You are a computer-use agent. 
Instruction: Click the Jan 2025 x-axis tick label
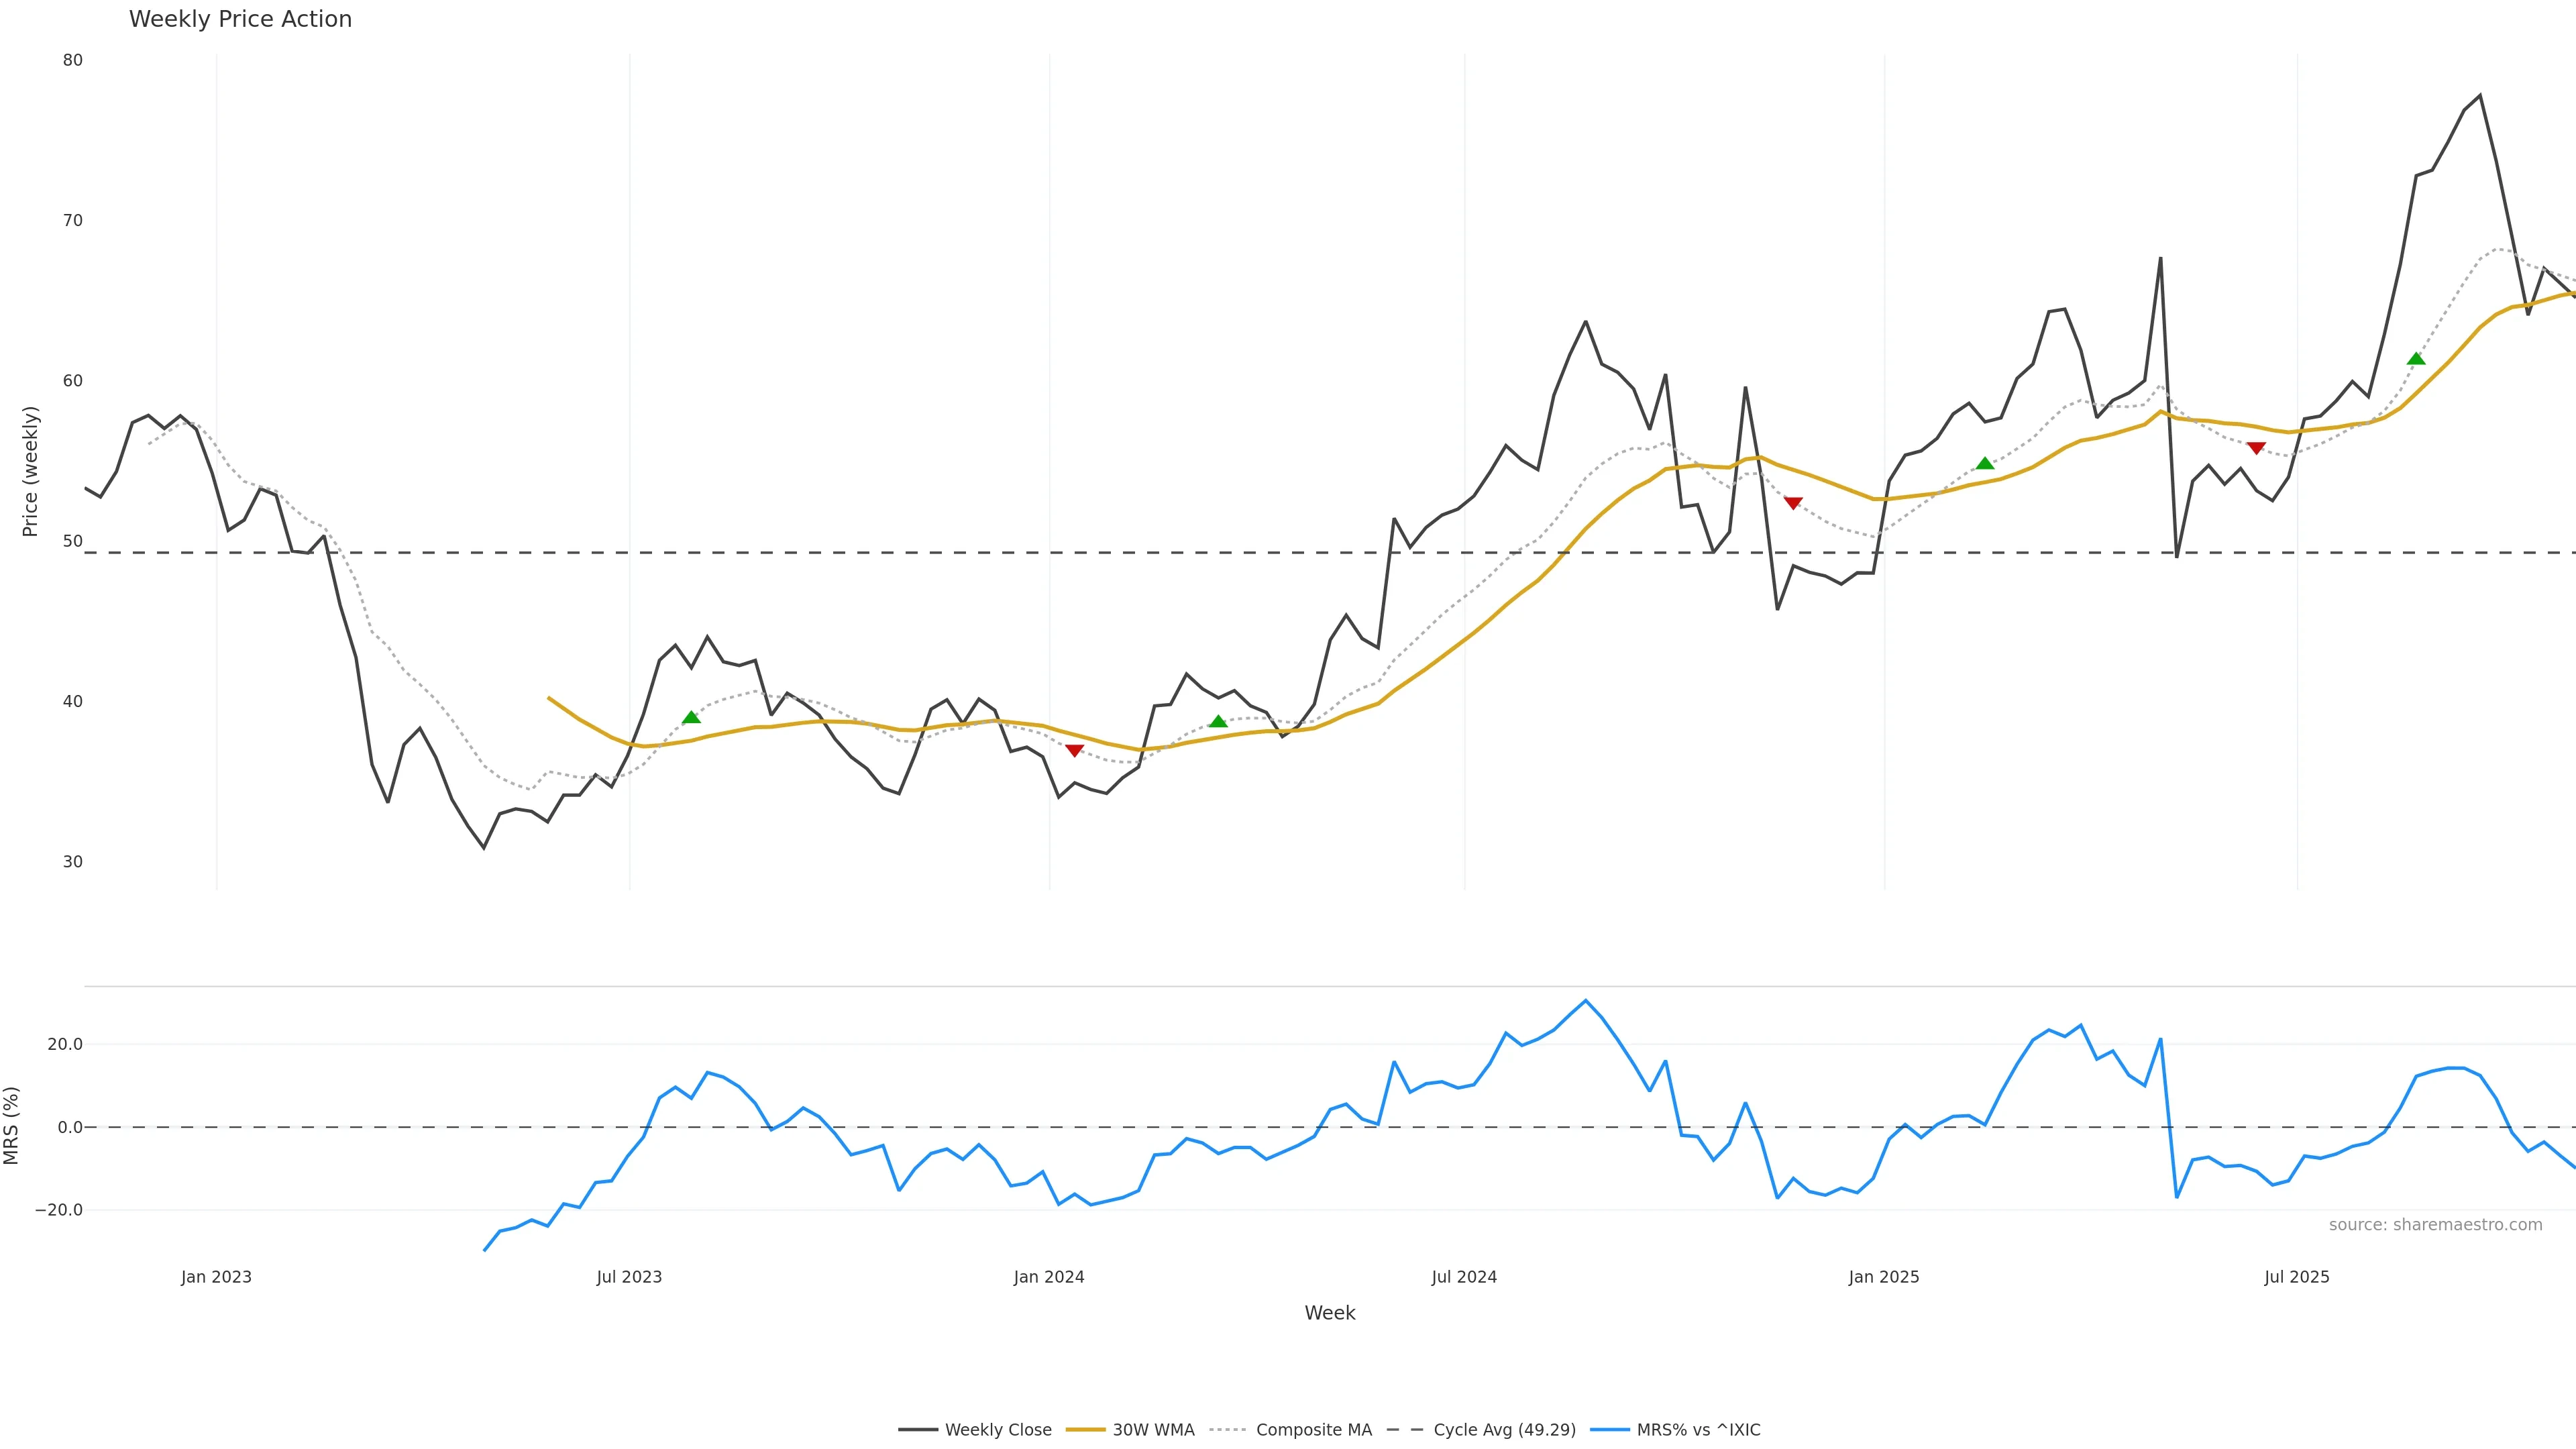tap(1884, 1277)
